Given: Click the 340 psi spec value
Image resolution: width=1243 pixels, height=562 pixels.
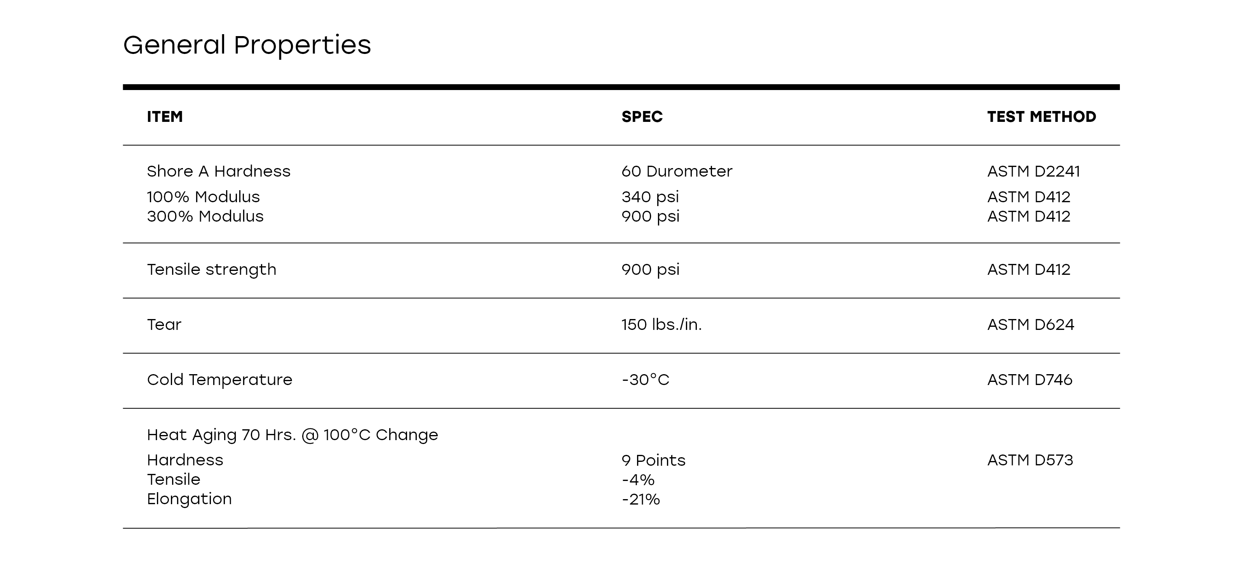Looking at the screenshot, I should tap(650, 197).
